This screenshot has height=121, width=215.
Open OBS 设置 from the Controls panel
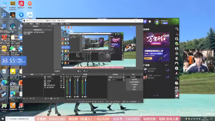134,87
